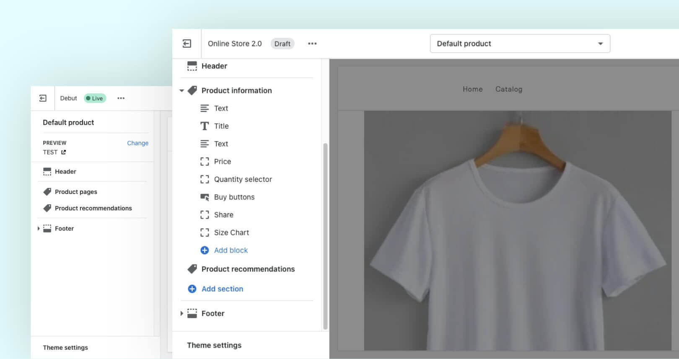Screen dimensions: 679x359
Task: Open the Default product template dropdown
Action: 520,44
